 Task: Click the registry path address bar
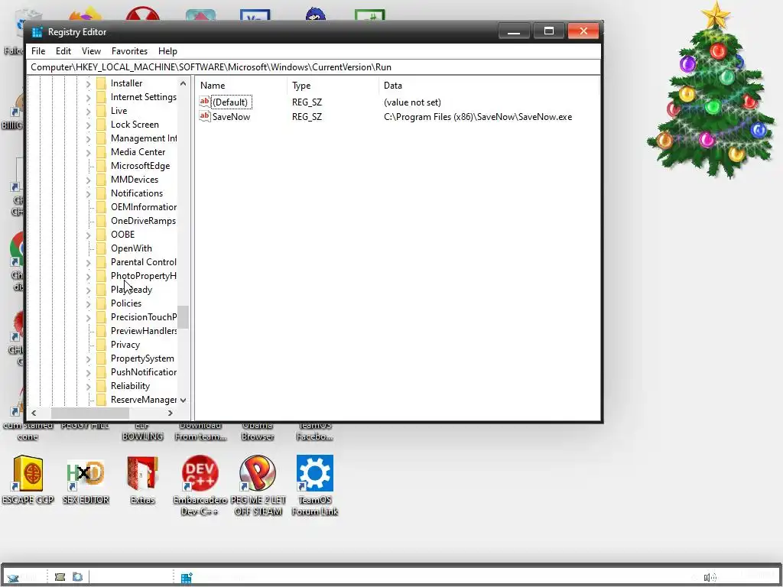314,67
